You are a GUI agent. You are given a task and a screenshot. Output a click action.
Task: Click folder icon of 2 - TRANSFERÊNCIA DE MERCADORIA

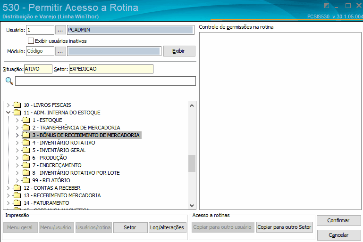tap(26, 128)
